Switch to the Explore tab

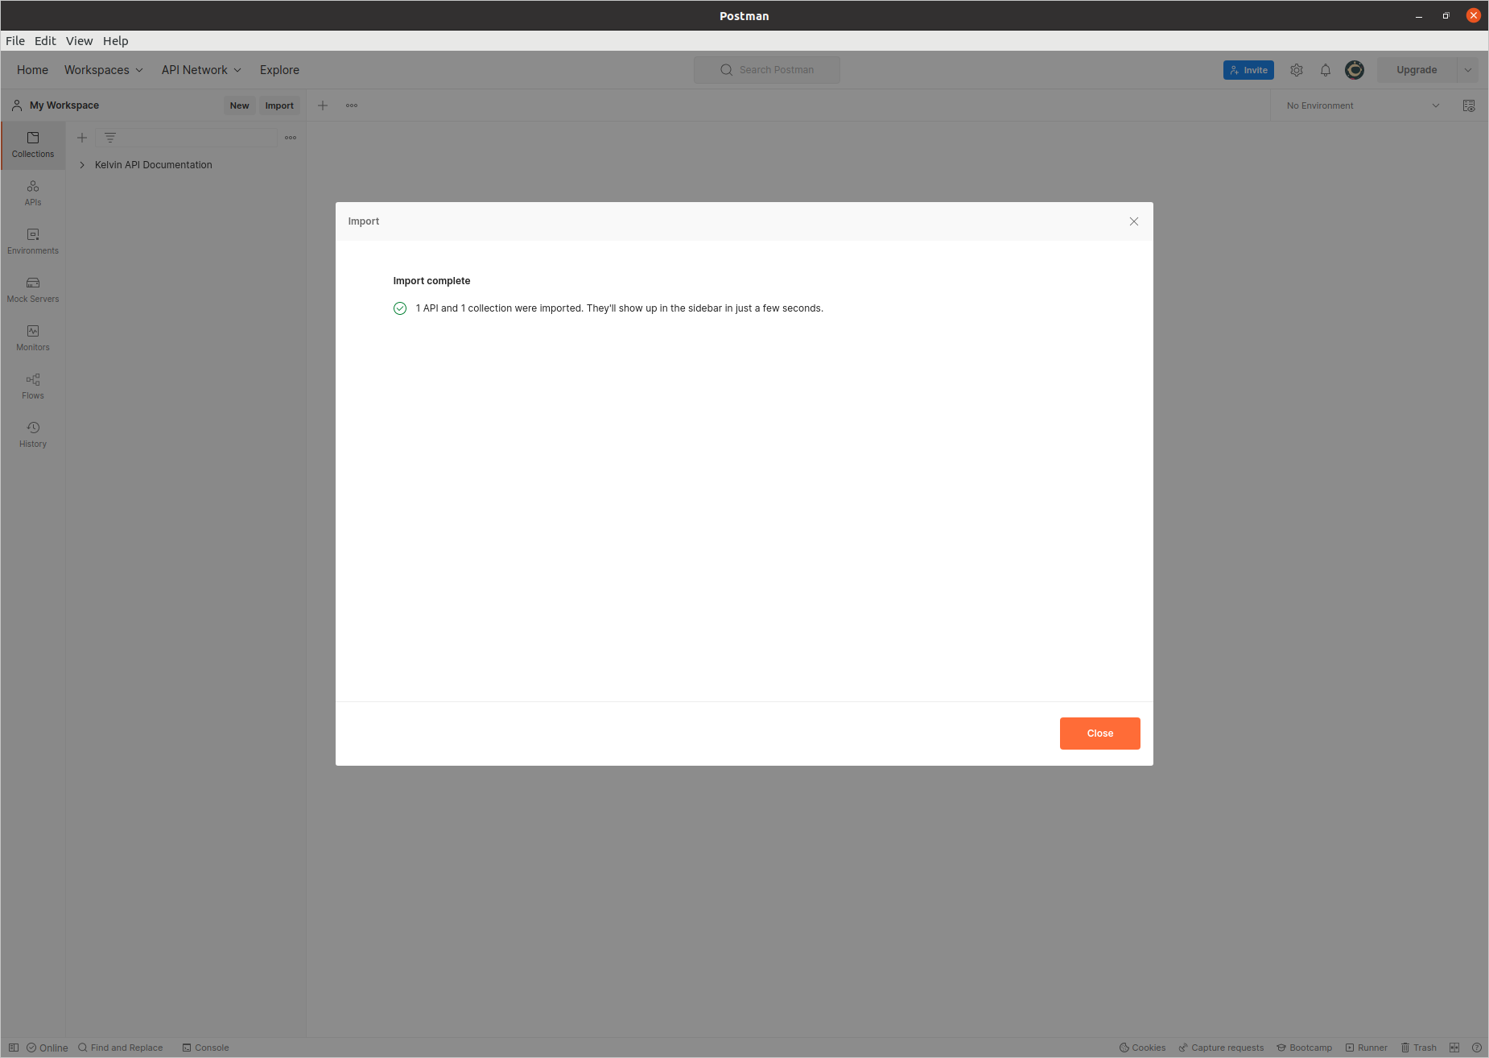click(278, 70)
